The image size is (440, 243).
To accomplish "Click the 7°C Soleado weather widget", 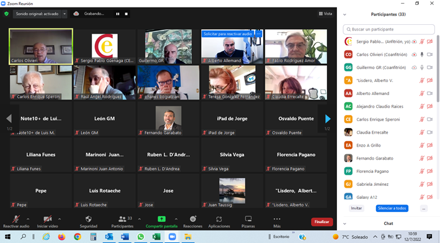I will pos(350,237).
